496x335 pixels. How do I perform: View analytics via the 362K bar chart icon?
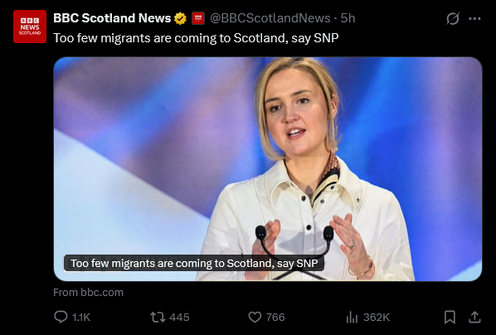coord(352,318)
